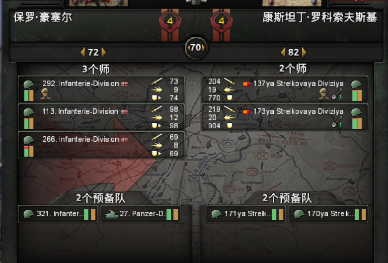Click left arrow beside defender value 82
This screenshot has width=388, height=263.
tap(283, 53)
